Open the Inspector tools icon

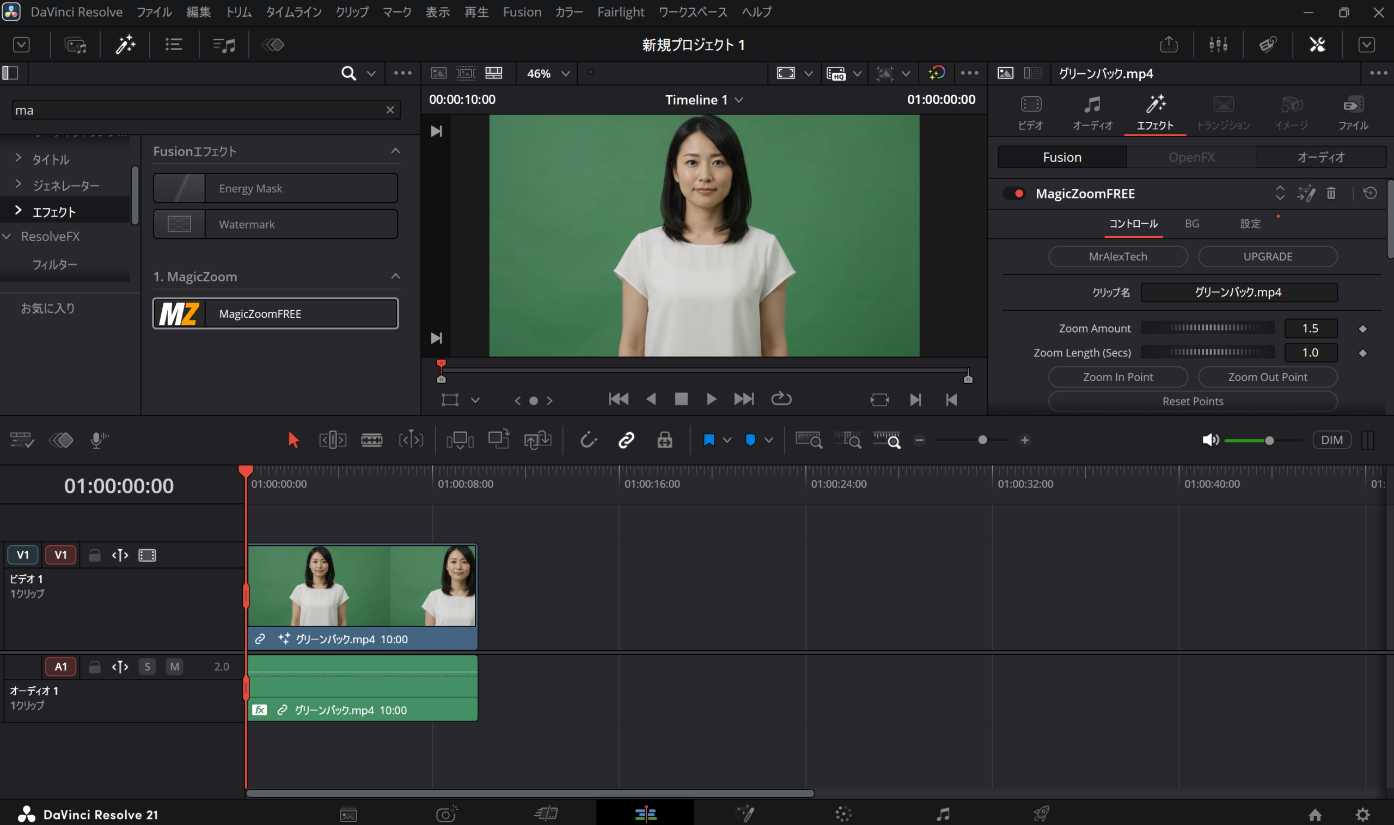1317,45
